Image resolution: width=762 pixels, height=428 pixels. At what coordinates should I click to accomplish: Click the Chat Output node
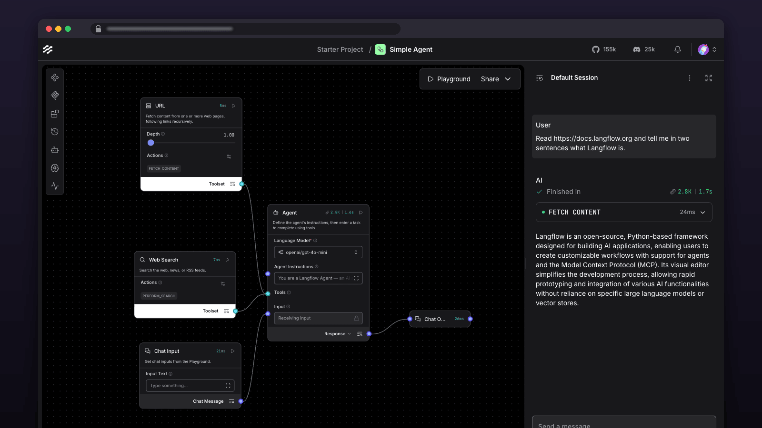coord(440,319)
